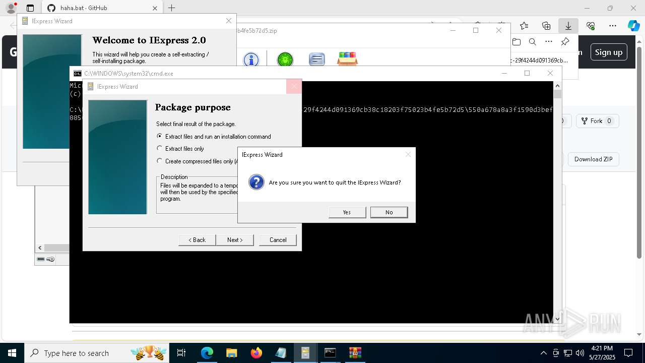Close the haha.bat GitHub tab
The width and height of the screenshot is (645, 363).
(155, 8)
